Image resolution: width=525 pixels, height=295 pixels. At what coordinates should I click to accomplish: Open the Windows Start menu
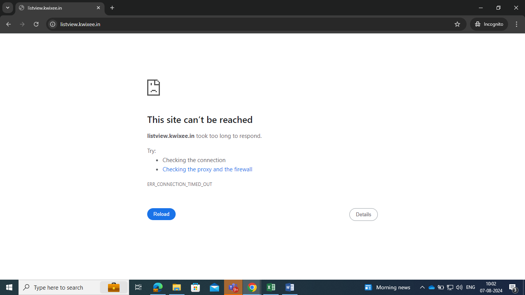[9, 287]
